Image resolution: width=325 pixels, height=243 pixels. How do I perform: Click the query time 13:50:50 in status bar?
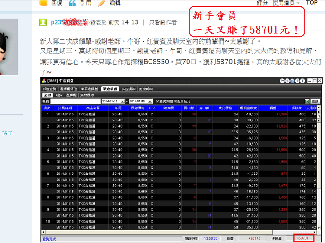211,238
